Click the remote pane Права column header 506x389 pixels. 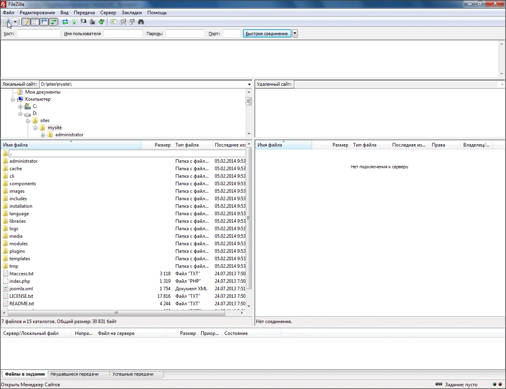(x=445, y=145)
